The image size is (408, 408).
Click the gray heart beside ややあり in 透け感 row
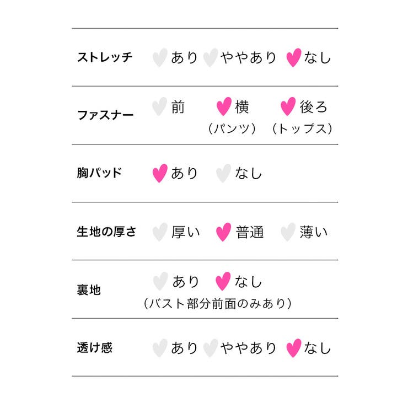(211, 348)
